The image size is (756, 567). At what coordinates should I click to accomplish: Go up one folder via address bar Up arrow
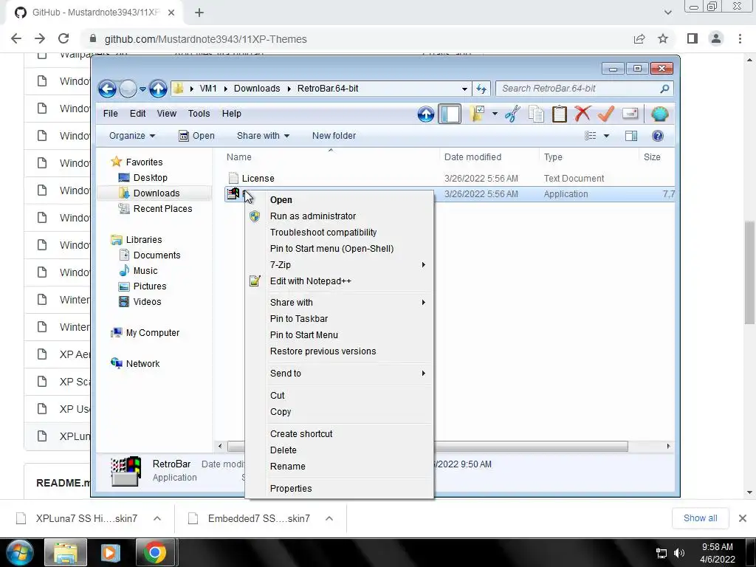(158, 89)
